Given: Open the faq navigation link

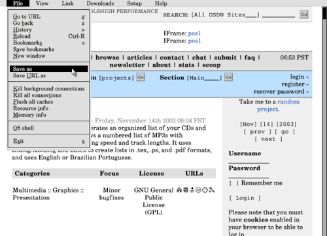Looking at the screenshot, I should click(x=250, y=58).
